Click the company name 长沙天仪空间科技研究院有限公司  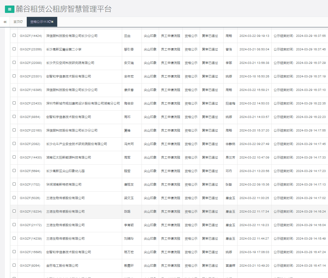(x=70, y=63)
